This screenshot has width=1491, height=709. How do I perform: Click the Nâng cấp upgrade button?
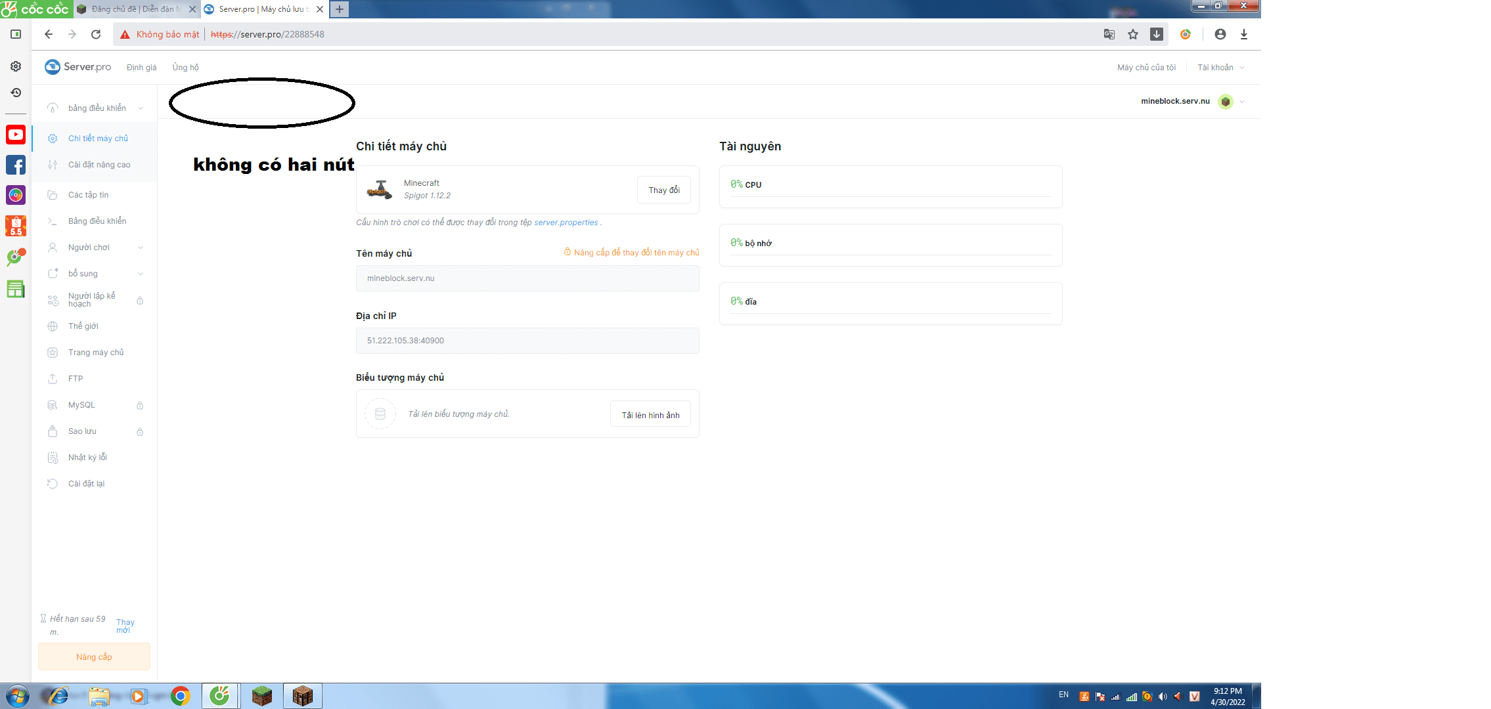click(94, 656)
